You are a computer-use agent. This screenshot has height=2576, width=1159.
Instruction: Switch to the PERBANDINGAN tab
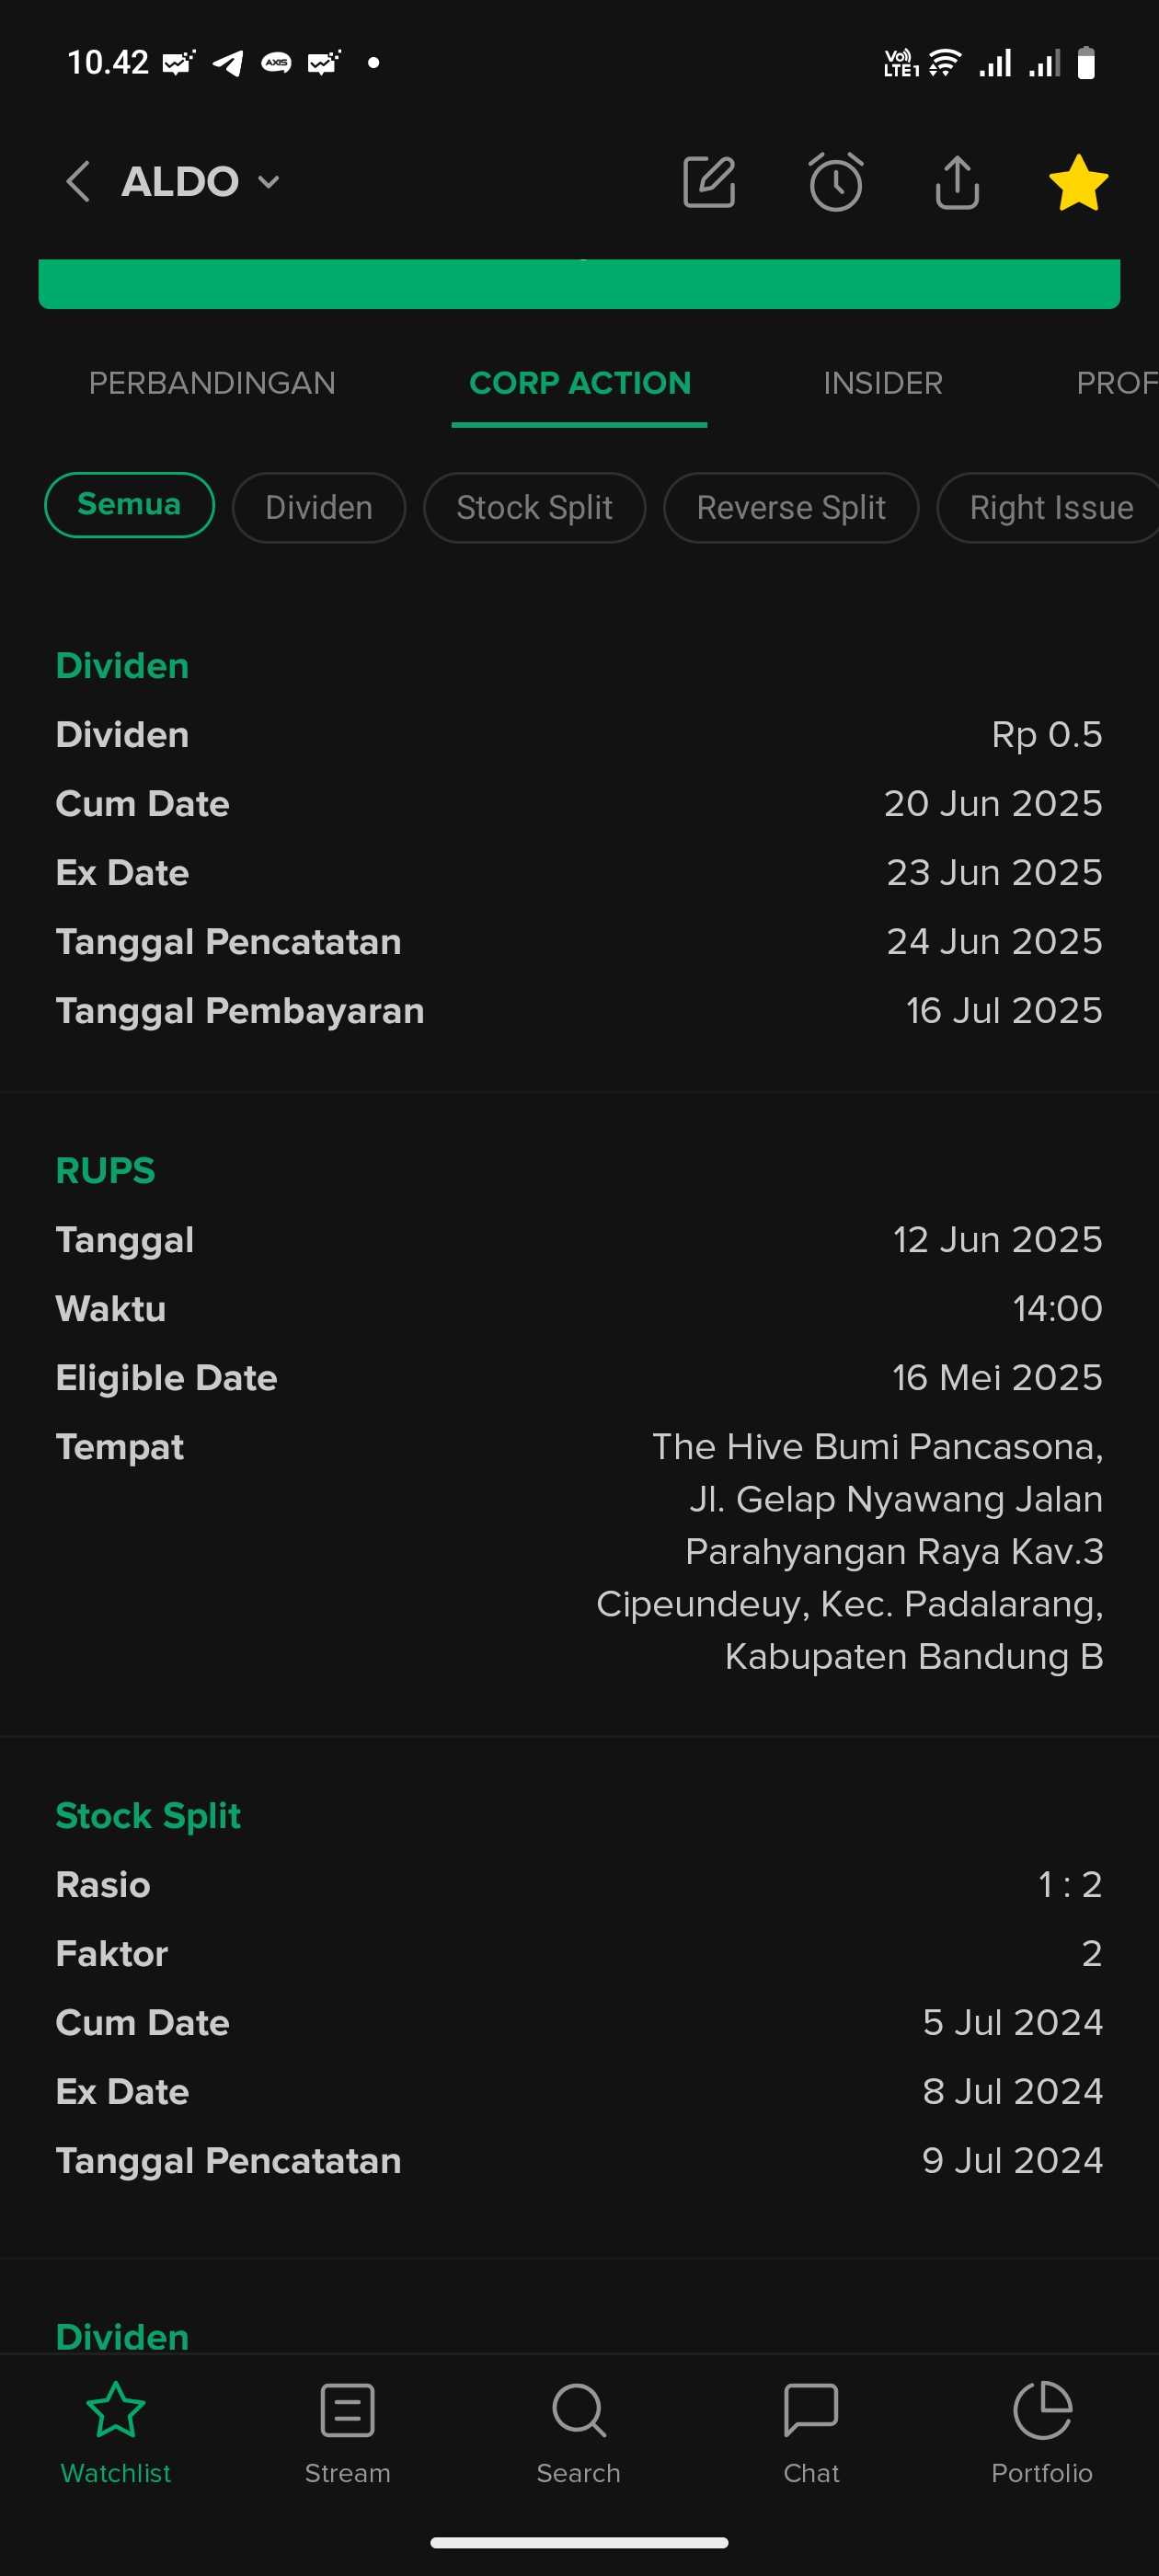click(x=212, y=383)
